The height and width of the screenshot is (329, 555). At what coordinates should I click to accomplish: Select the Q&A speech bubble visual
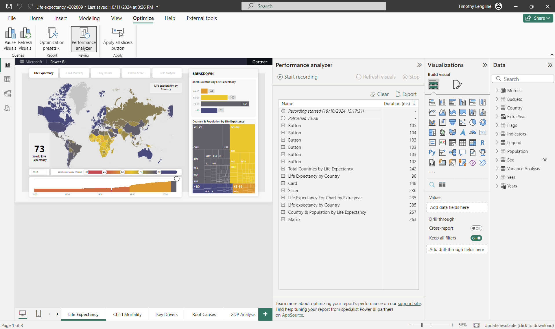click(x=462, y=153)
